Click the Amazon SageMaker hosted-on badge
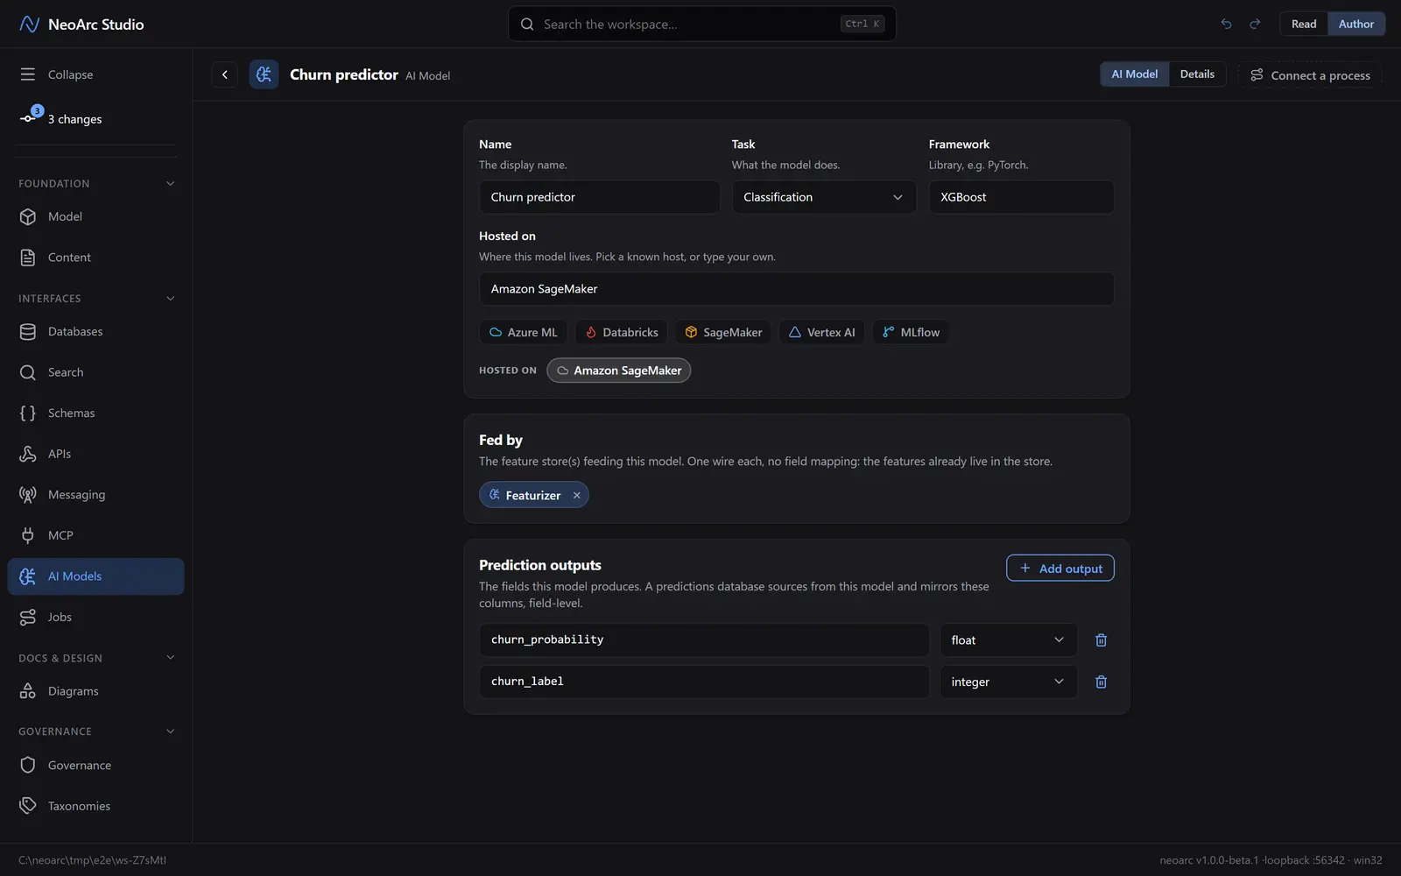 tap(619, 371)
